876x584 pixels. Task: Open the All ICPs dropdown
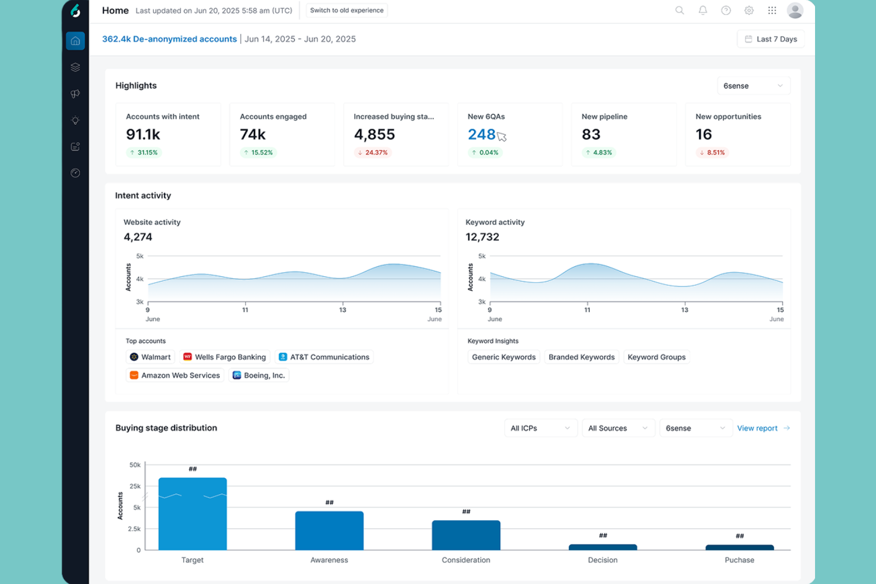point(540,428)
